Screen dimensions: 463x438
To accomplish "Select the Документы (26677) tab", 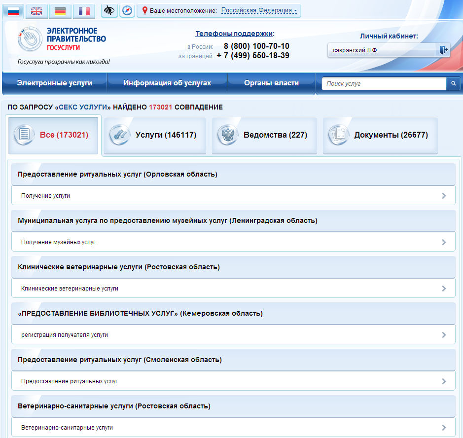I will [380, 135].
